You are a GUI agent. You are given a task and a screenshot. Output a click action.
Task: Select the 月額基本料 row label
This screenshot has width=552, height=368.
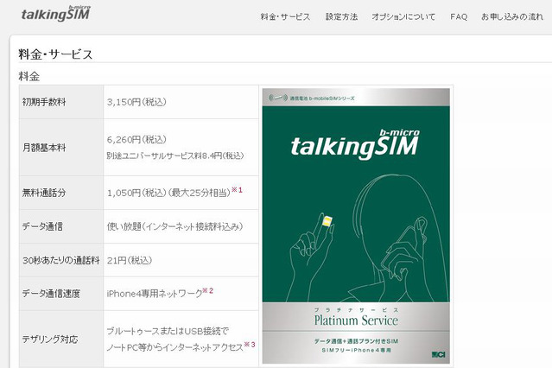pyautogui.click(x=44, y=148)
